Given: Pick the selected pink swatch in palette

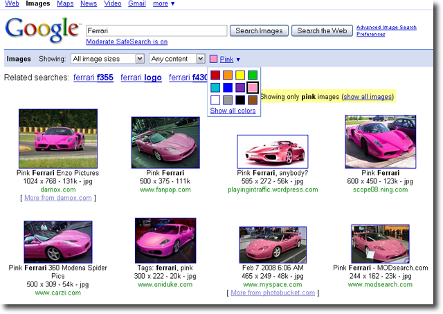Looking at the screenshot, I should (x=253, y=88).
